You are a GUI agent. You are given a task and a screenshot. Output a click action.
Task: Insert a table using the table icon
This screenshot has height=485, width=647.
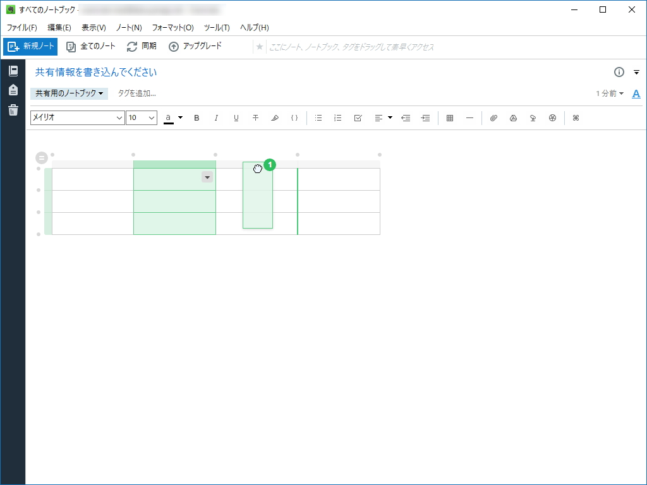tap(449, 117)
